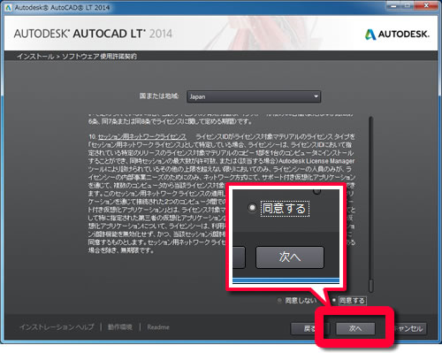Click the AUTODESK AUTOCAD LT 2014 title text

pyautogui.click(x=93, y=34)
